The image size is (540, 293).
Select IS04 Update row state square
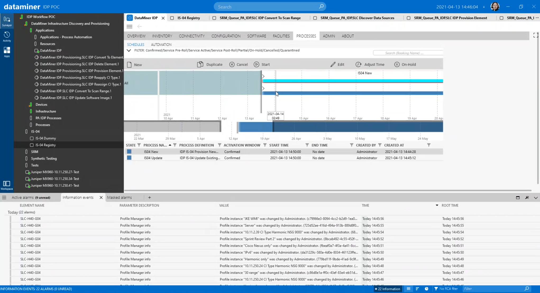tap(129, 158)
